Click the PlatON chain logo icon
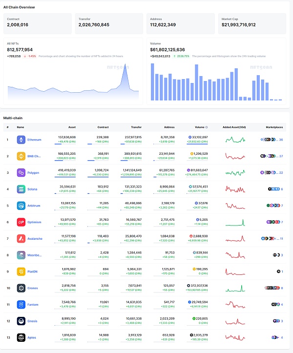Viewport: 293px width, 353px height. point(21,271)
